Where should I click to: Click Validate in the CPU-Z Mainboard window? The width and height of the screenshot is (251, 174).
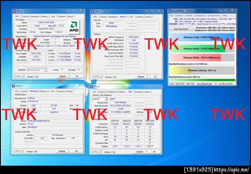click(62, 151)
